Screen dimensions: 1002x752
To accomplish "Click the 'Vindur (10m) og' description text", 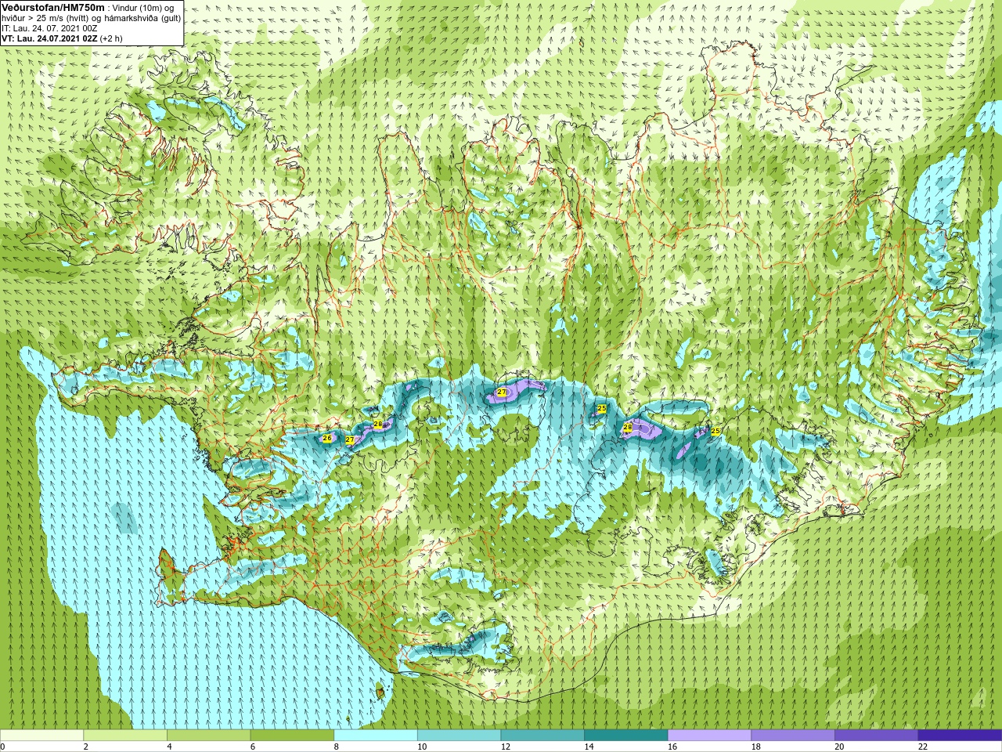I will click(x=143, y=7).
